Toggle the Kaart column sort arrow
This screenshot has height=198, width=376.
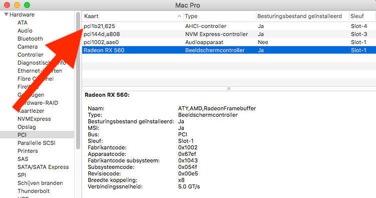pyautogui.click(x=179, y=16)
